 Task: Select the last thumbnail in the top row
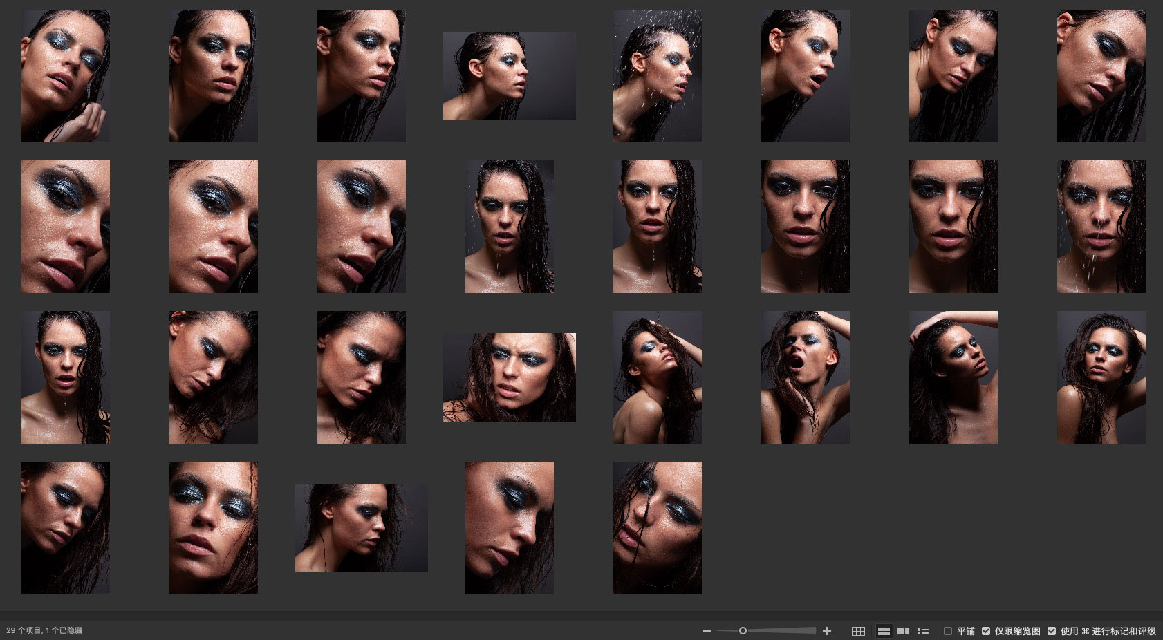click(x=1101, y=76)
